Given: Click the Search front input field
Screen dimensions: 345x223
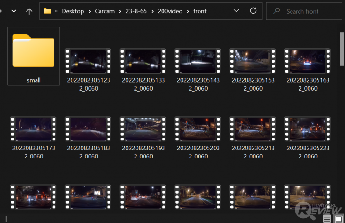Looking at the screenshot, I should (304, 11).
